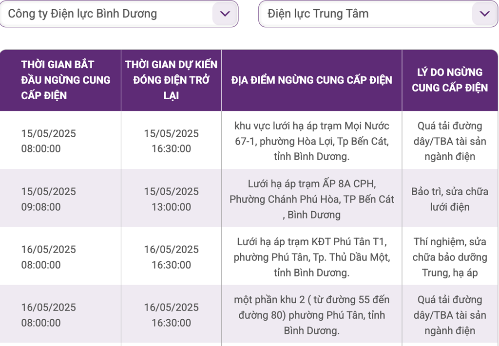Click the 'đường 55 đến đường 80' location cell
The image size is (499, 346).
[311, 315]
